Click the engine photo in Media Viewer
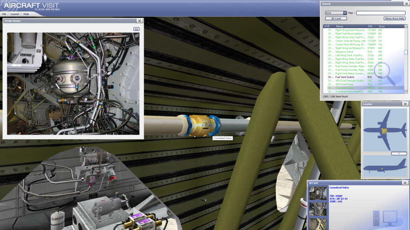The width and height of the screenshot is (410, 230). point(73,83)
